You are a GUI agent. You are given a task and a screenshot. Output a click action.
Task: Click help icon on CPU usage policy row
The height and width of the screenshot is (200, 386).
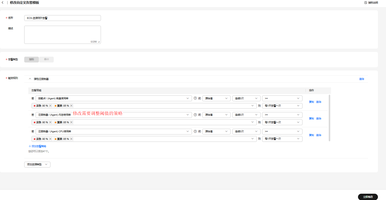point(195,131)
